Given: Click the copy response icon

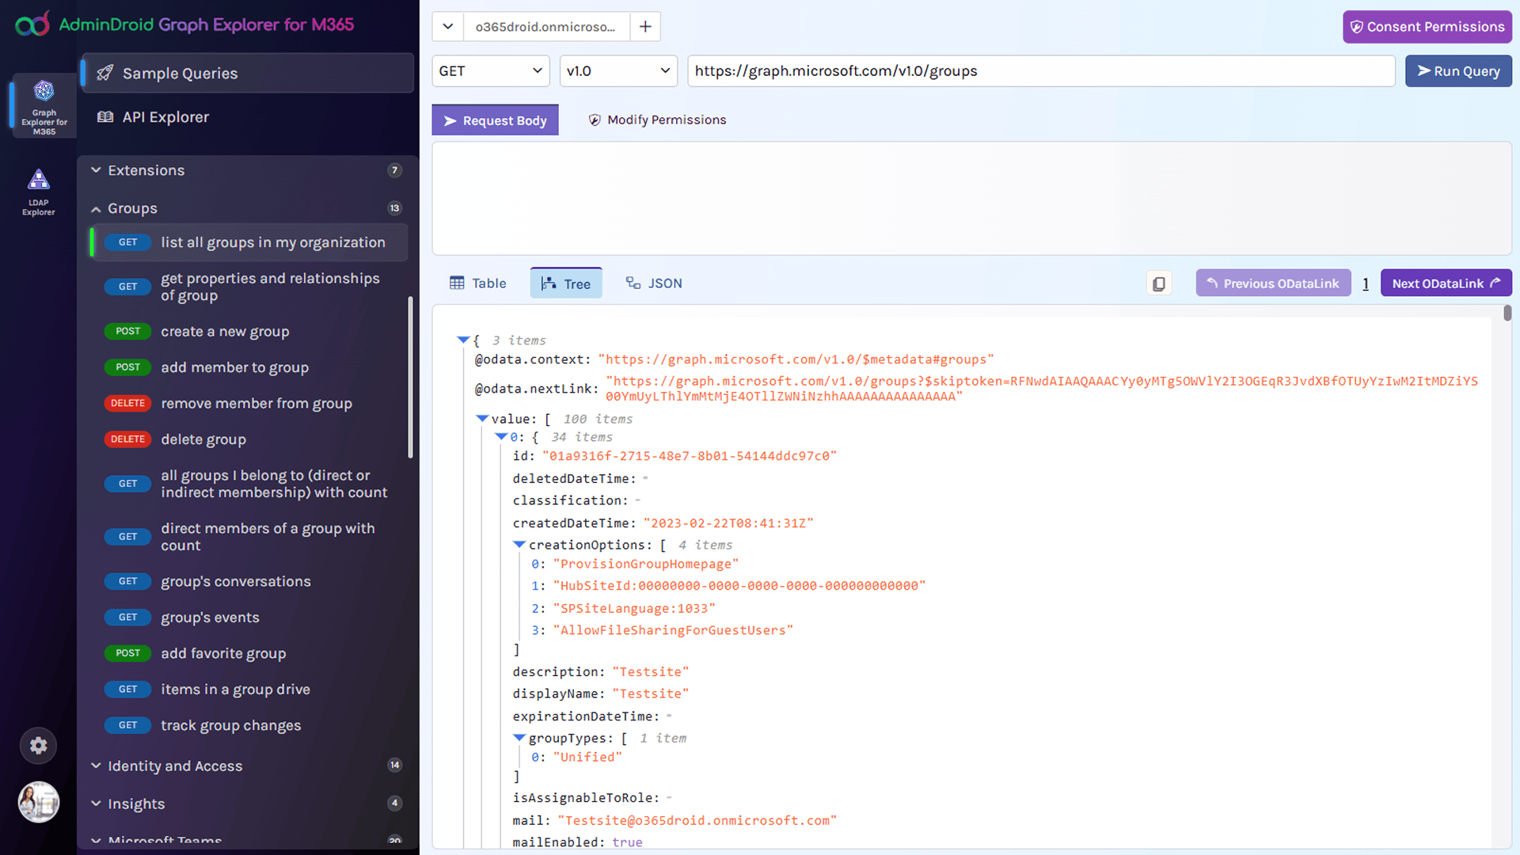Looking at the screenshot, I should click(x=1158, y=283).
